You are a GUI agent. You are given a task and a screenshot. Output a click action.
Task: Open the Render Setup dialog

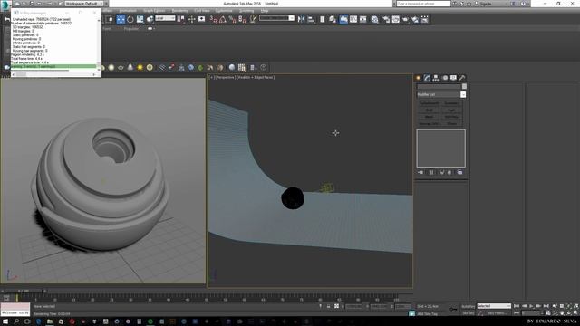coord(386,19)
